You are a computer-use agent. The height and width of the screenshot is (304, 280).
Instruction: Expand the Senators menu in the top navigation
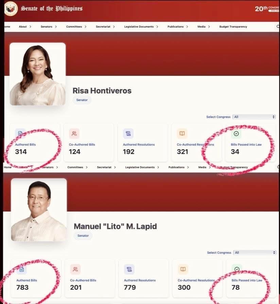coord(49,27)
